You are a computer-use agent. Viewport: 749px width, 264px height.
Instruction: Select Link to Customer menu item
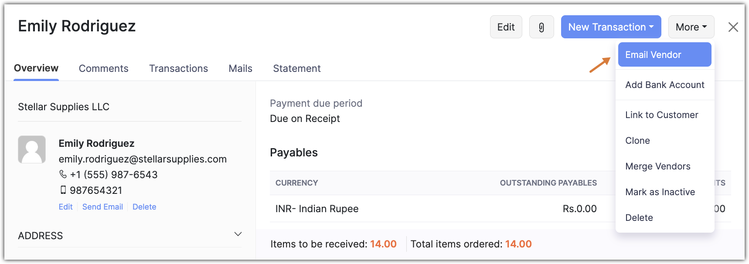coord(661,115)
